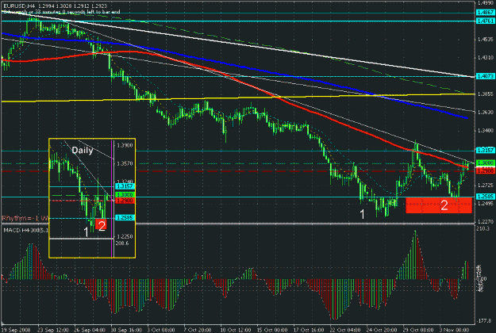Click the MACD H4-300 indicator label

click(26, 230)
